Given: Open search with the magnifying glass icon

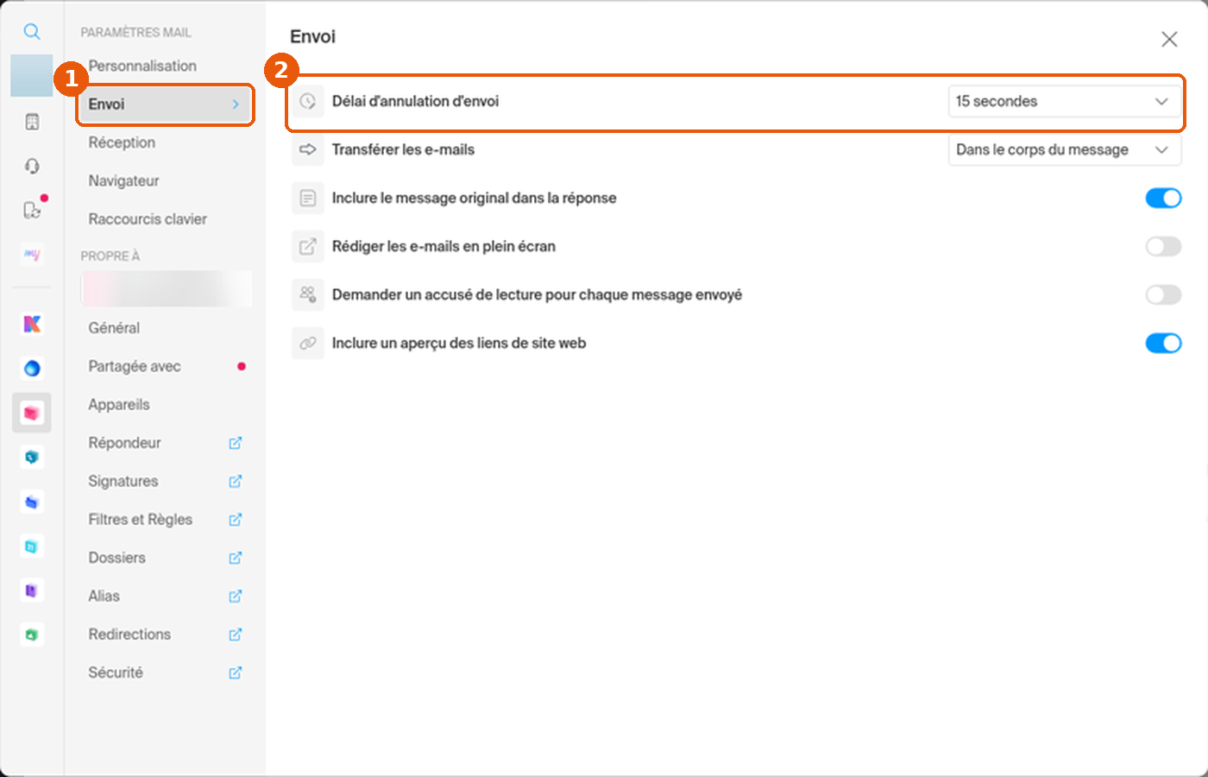Looking at the screenshot, I should pyautogui.click(x=32, y=32).
